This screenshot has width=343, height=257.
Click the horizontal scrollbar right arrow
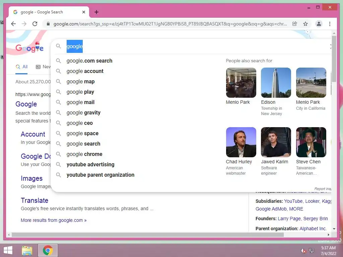click(328, 235)
